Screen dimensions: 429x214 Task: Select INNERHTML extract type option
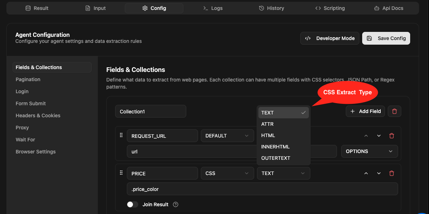(x=275, y=147)
